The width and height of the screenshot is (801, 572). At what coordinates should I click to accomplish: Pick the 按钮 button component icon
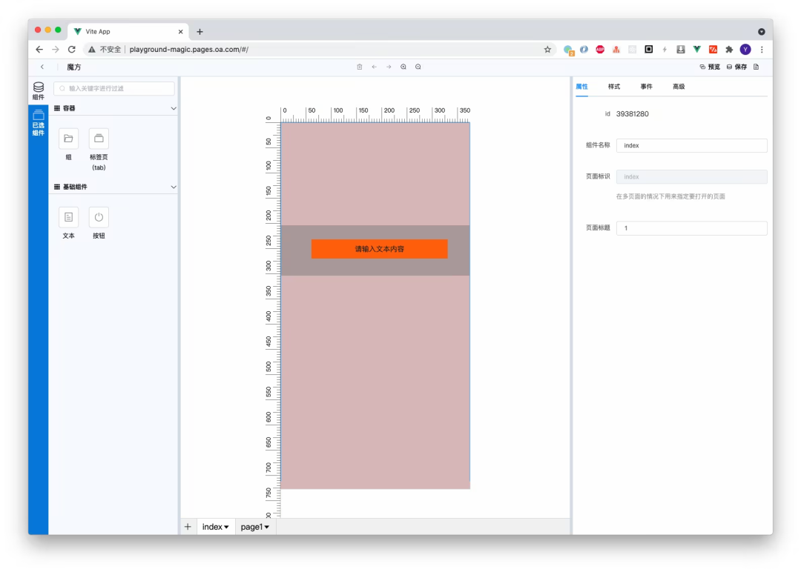(99, 217)
